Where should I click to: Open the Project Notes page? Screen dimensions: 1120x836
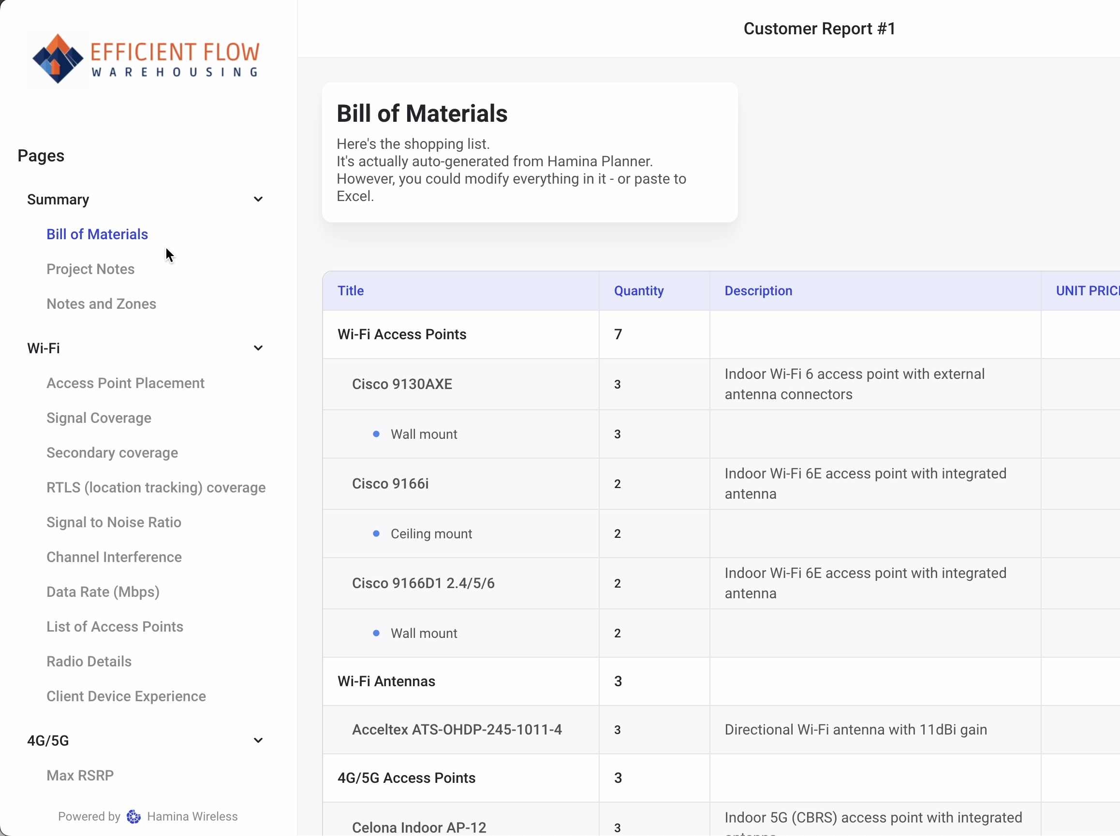tap(90, 269)
